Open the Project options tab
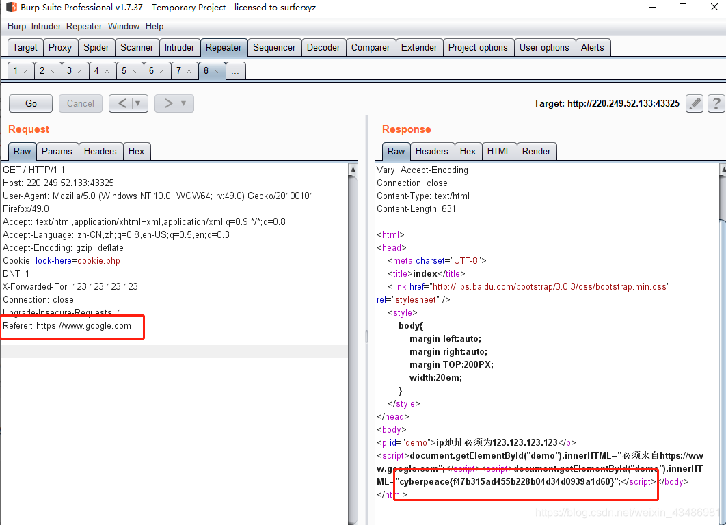This screenshot has width=726, height=525. point(478,48)
